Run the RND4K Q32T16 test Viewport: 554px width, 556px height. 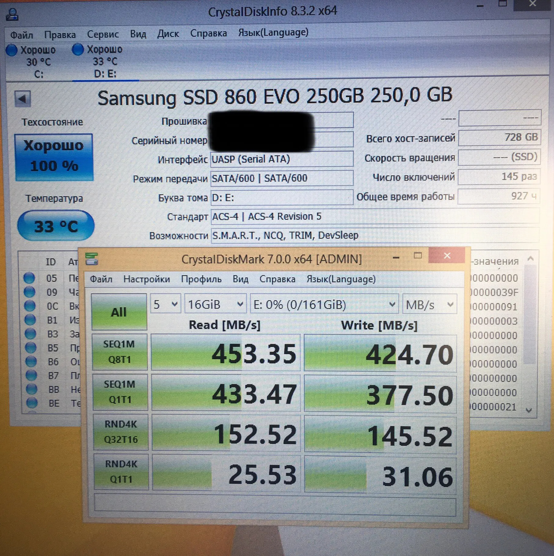coord(121,432)
